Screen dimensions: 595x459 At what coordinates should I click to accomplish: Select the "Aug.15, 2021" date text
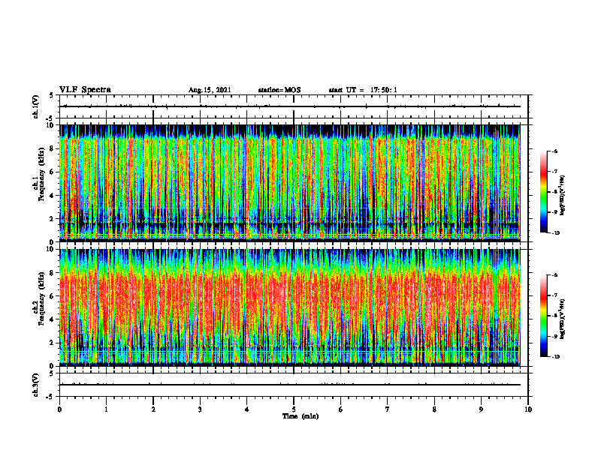point(210,90)
